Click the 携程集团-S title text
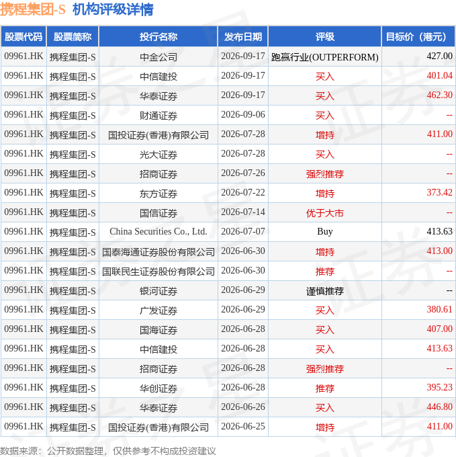This screenshot has height=457, width=456. pyautogui.click(x=33, y=9)
